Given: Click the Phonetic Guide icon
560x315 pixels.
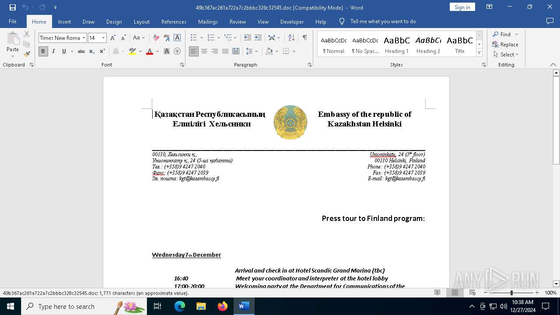Looking at the screenshot, I should 167,38.
